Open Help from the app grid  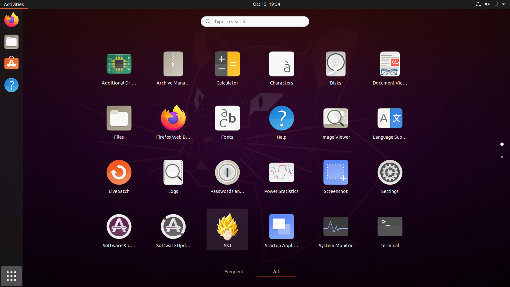(x=281, y=123)
